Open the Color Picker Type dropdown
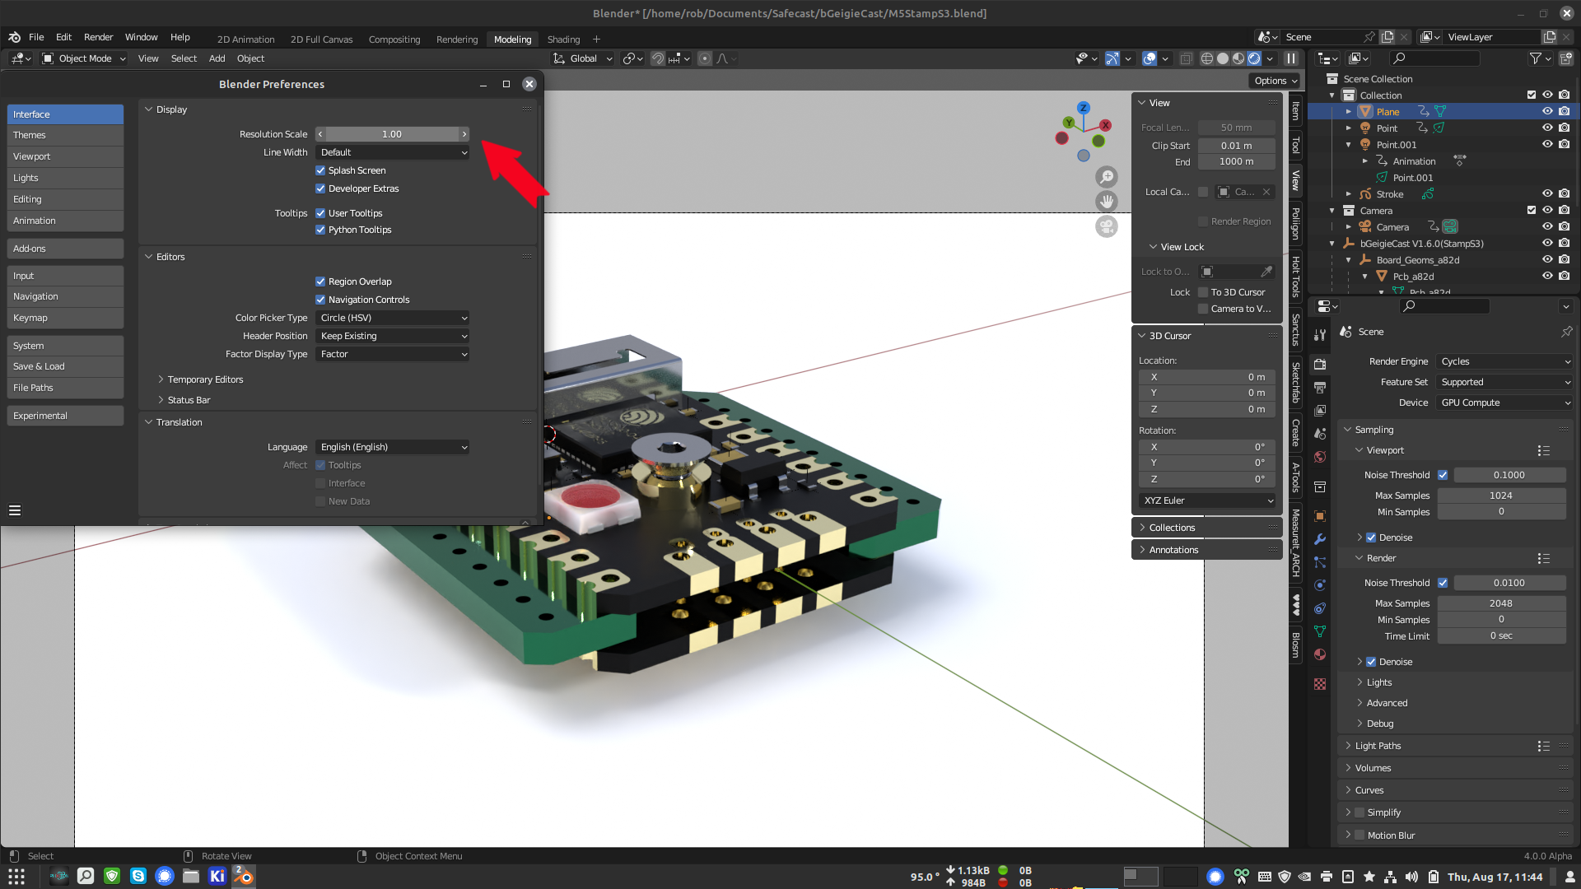The image size is (1581, 889). click(x=393, y=318)
